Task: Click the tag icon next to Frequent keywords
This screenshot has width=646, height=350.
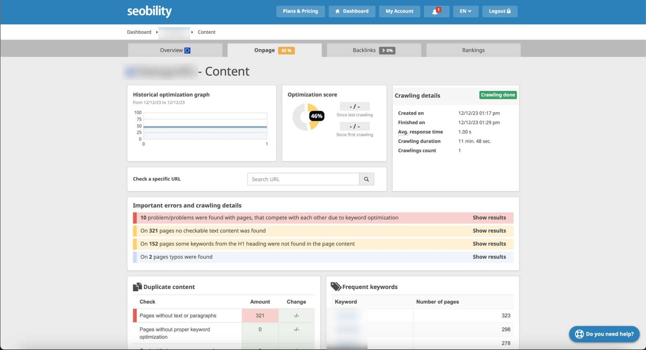Action: point(336,286)
